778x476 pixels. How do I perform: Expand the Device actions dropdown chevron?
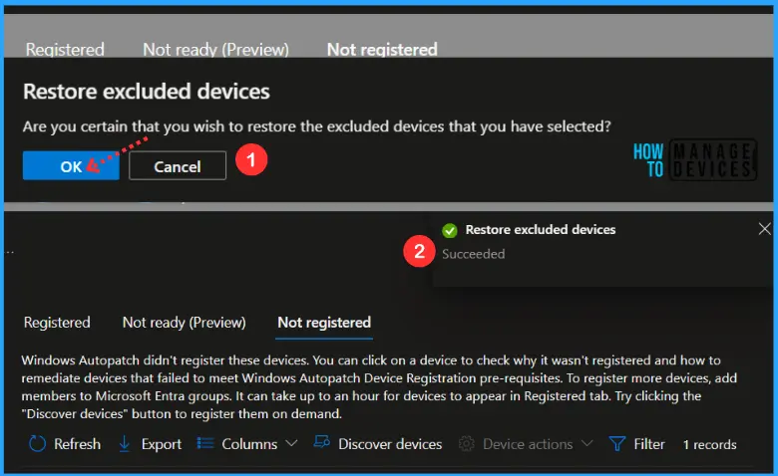coord(586,443)
